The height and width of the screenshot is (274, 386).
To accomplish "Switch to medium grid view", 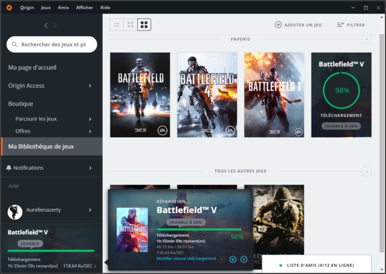I will coord(130,24).
